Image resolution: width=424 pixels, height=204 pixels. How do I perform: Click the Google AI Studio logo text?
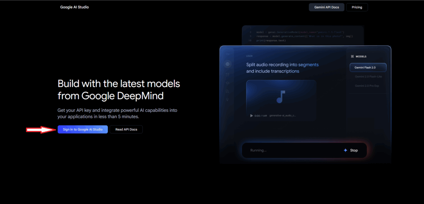coord(75,7)
